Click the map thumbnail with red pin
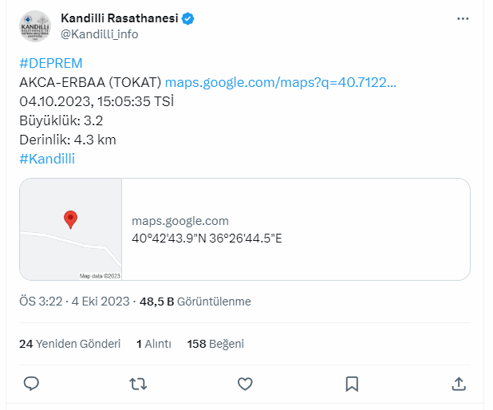Image resolution: width=493 pixels, height=410 pixels. click(x=71, y=229)
